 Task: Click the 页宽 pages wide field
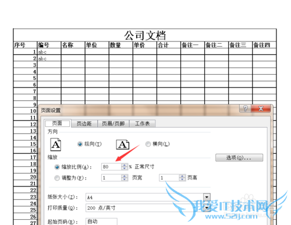[x=112, y=178]
